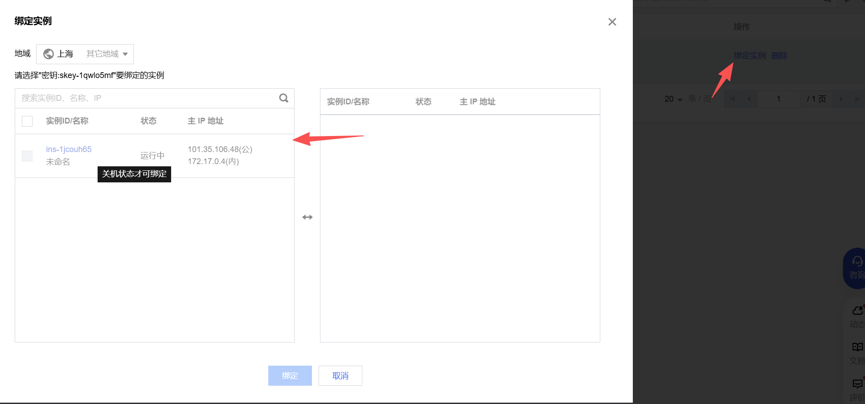865x404 pixels.
Task: Click the 101.35.106.48(公) IP text
Action: [x=220, y=149]
